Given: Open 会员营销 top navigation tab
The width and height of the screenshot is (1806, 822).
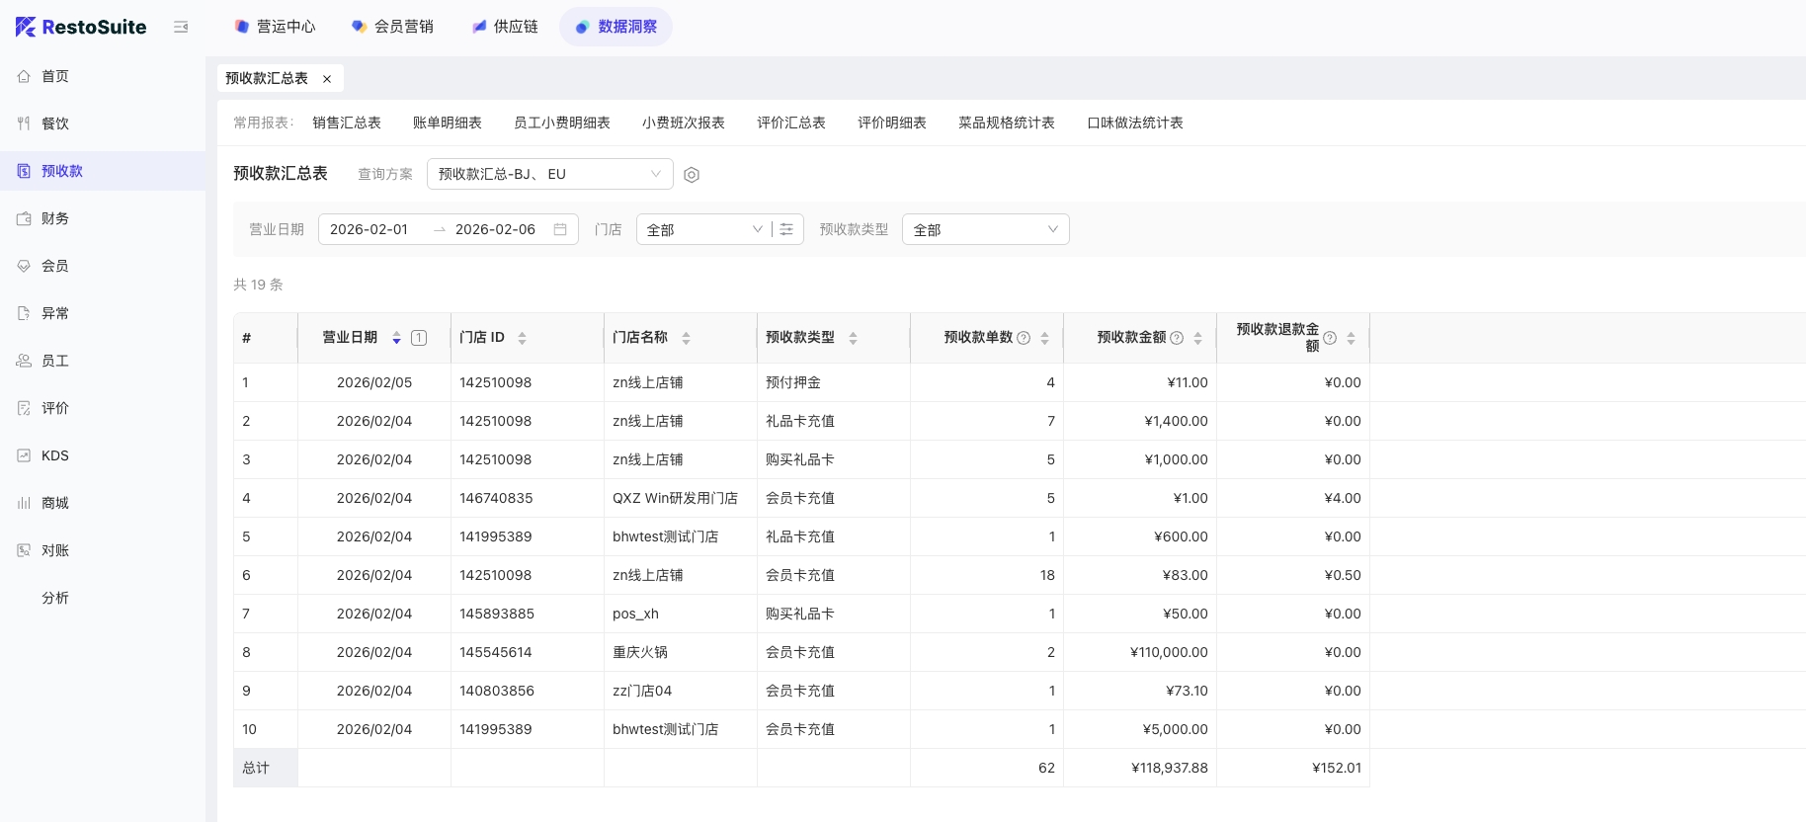Looking at the screenshot, I should [x=393, y=27].
